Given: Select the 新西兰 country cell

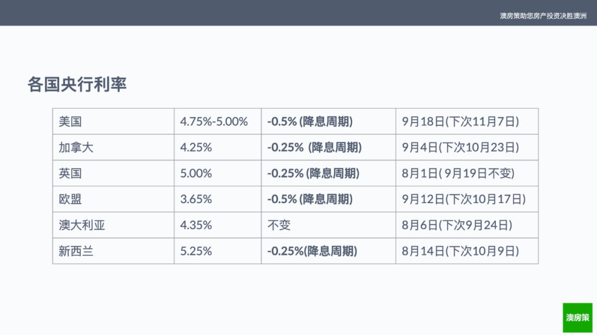Looking at the screenshot, I should pos(113,251).
